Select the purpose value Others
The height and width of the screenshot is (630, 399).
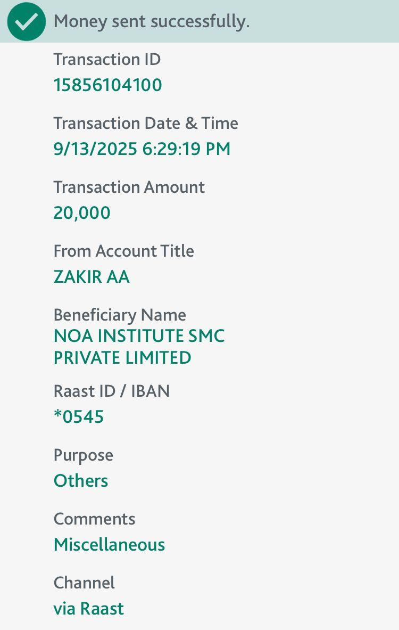tap(81, 481)
